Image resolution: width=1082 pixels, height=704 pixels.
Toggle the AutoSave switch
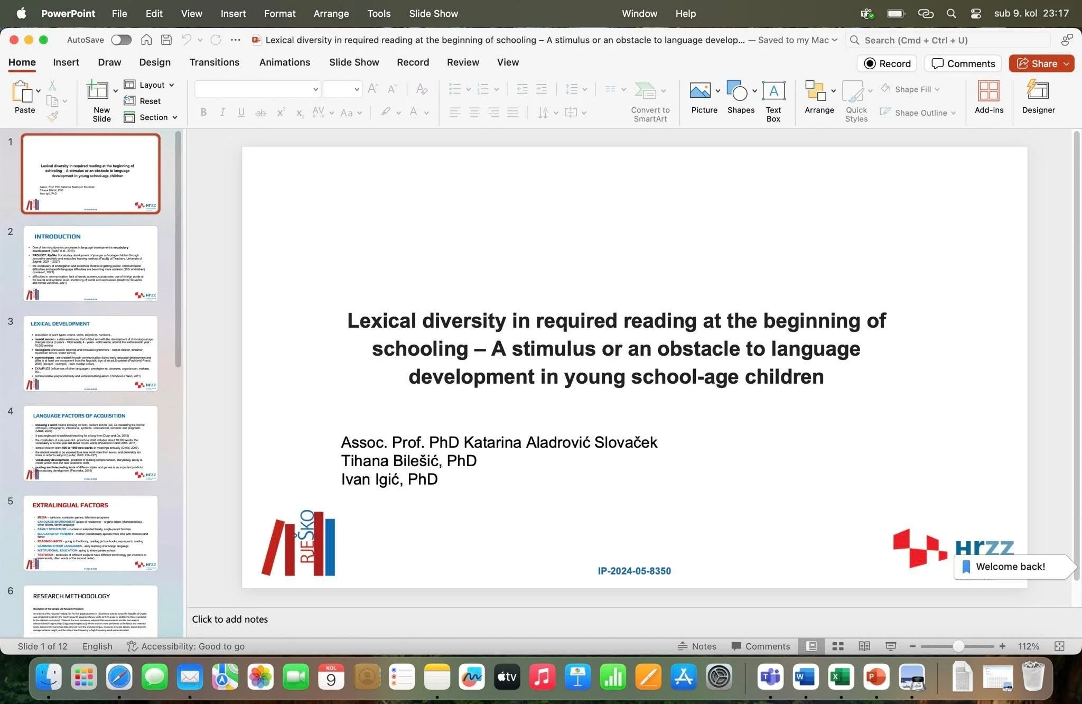click(x=121, y=40)
